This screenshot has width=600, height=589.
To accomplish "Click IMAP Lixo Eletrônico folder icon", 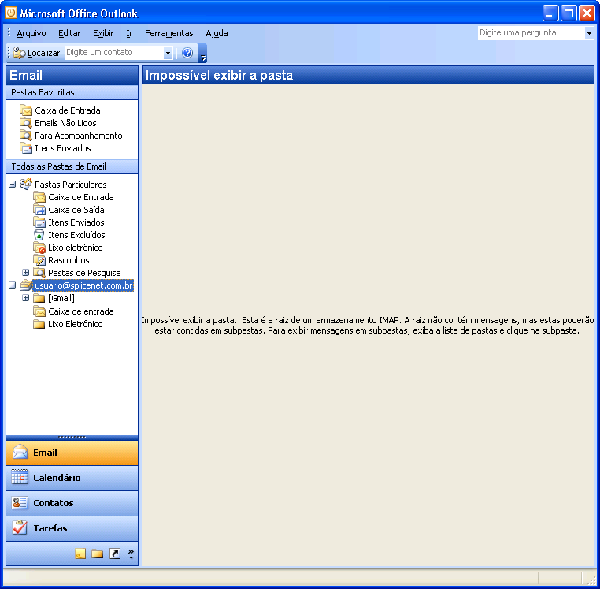I will (39, 324).
